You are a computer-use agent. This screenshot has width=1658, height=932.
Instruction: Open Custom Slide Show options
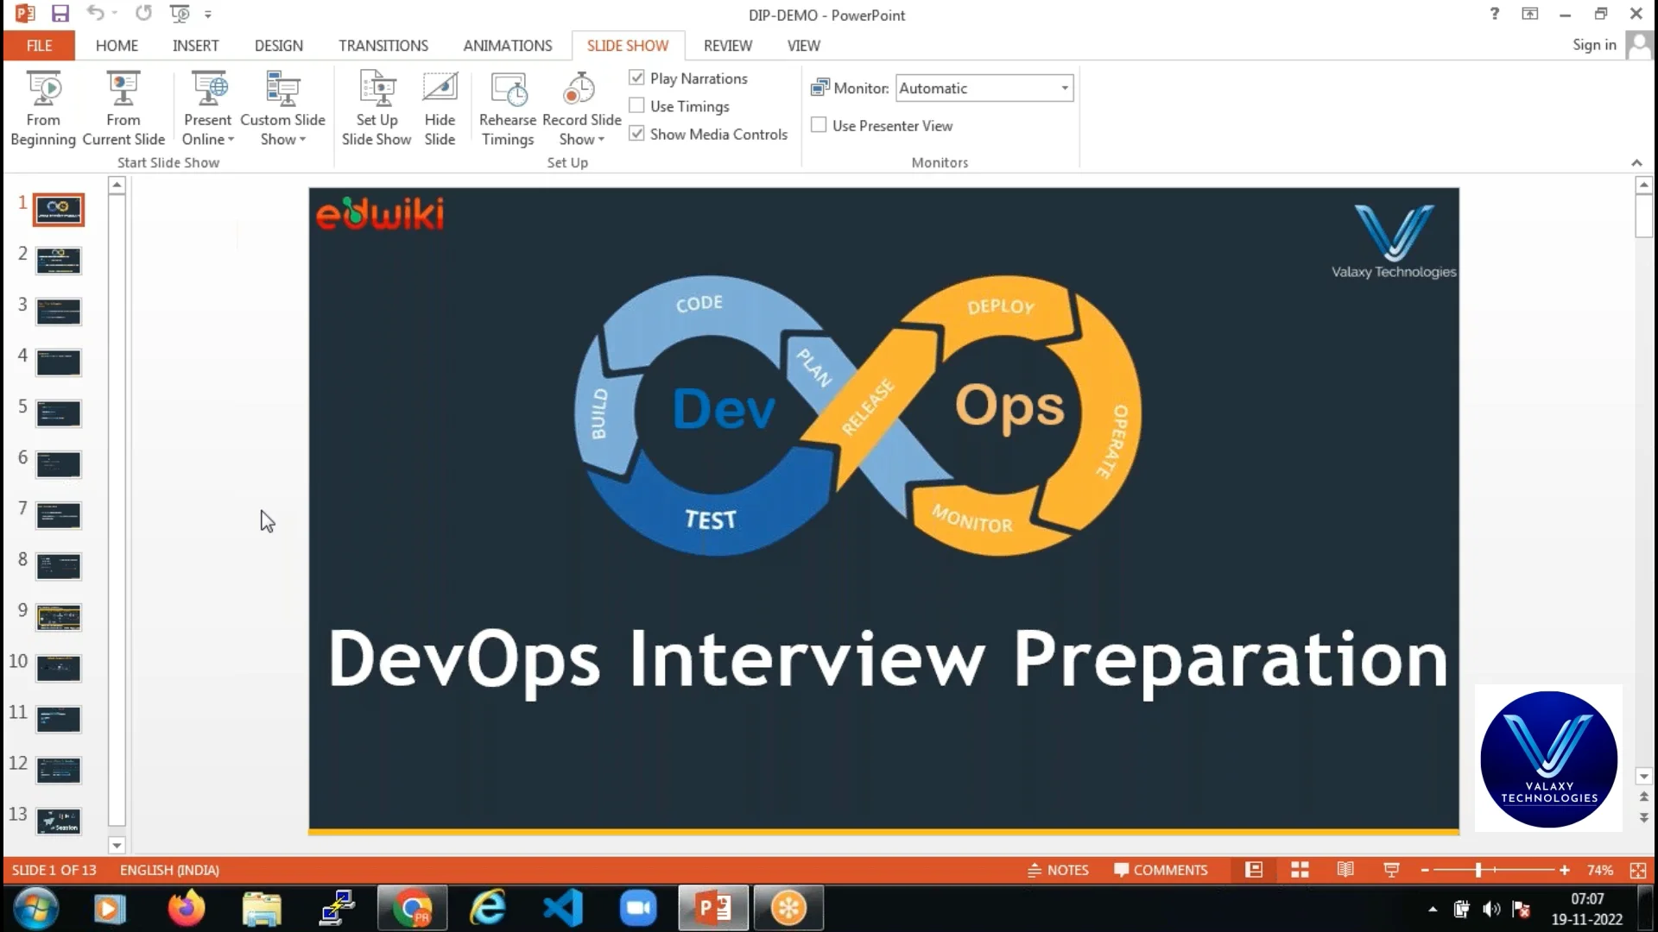click(x=282, y=109)
